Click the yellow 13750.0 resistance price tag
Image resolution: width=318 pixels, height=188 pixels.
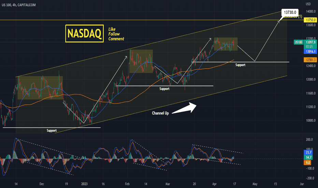310,20
